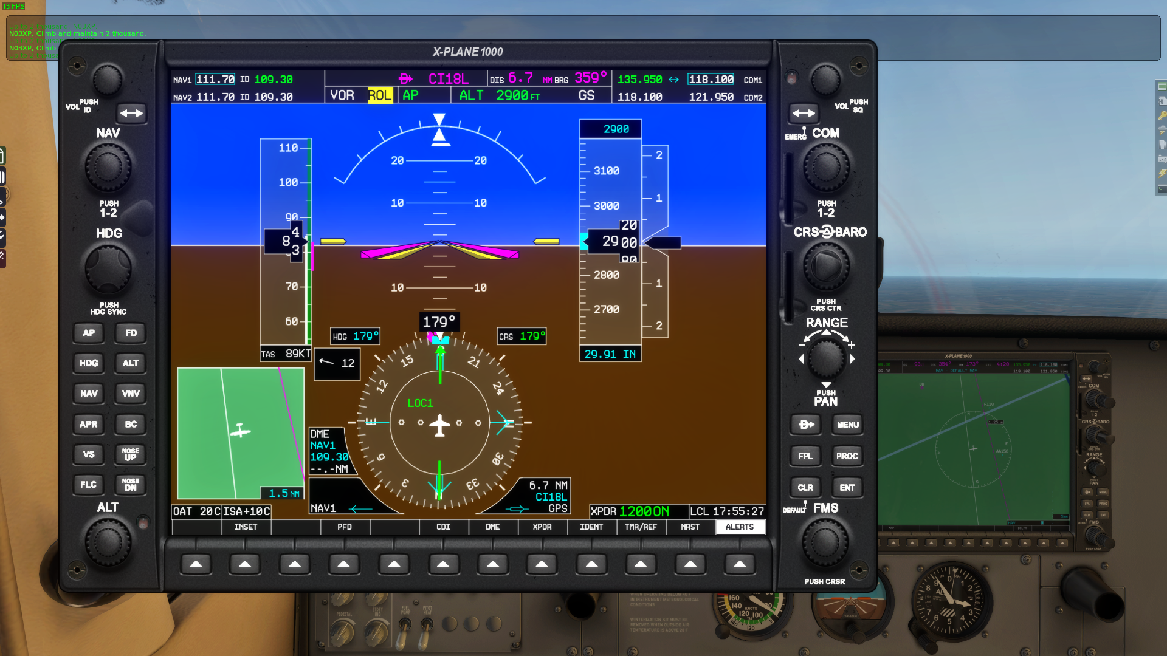
Task: Click the softkey arrow below IDENT
Action: click(x=591, y=564)
